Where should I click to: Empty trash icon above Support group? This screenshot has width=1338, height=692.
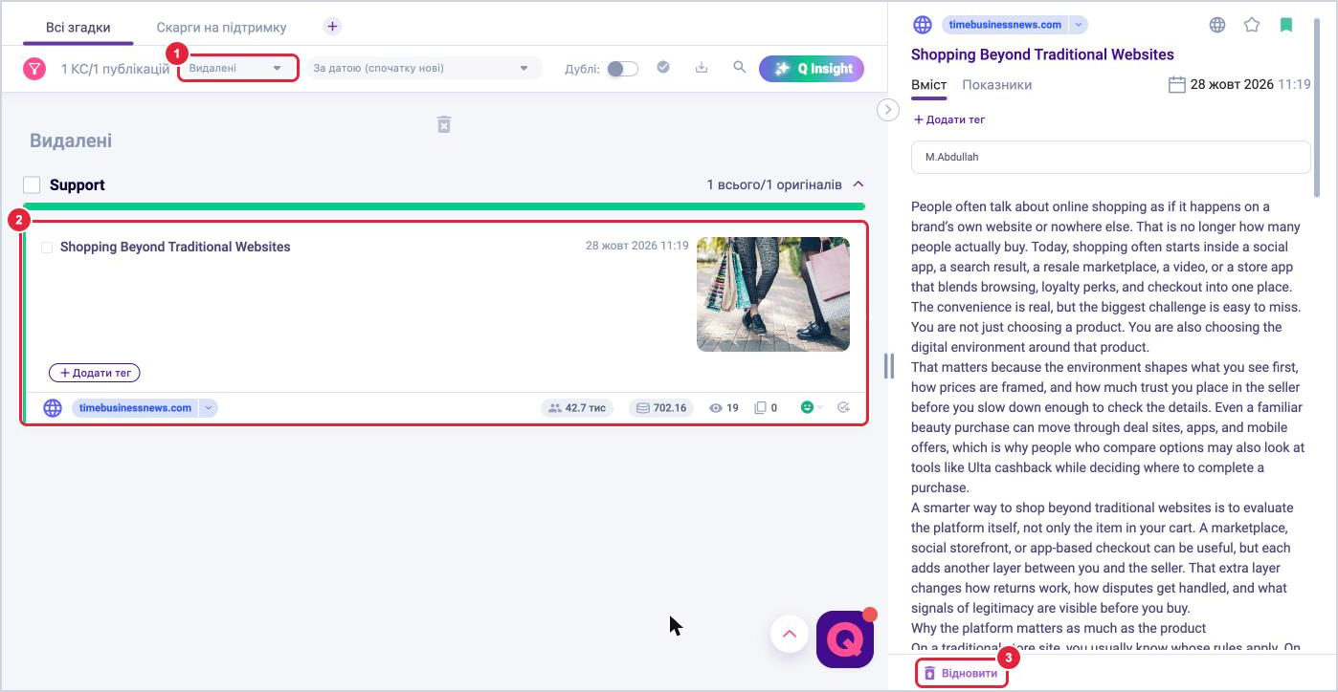tap(444, 124)
